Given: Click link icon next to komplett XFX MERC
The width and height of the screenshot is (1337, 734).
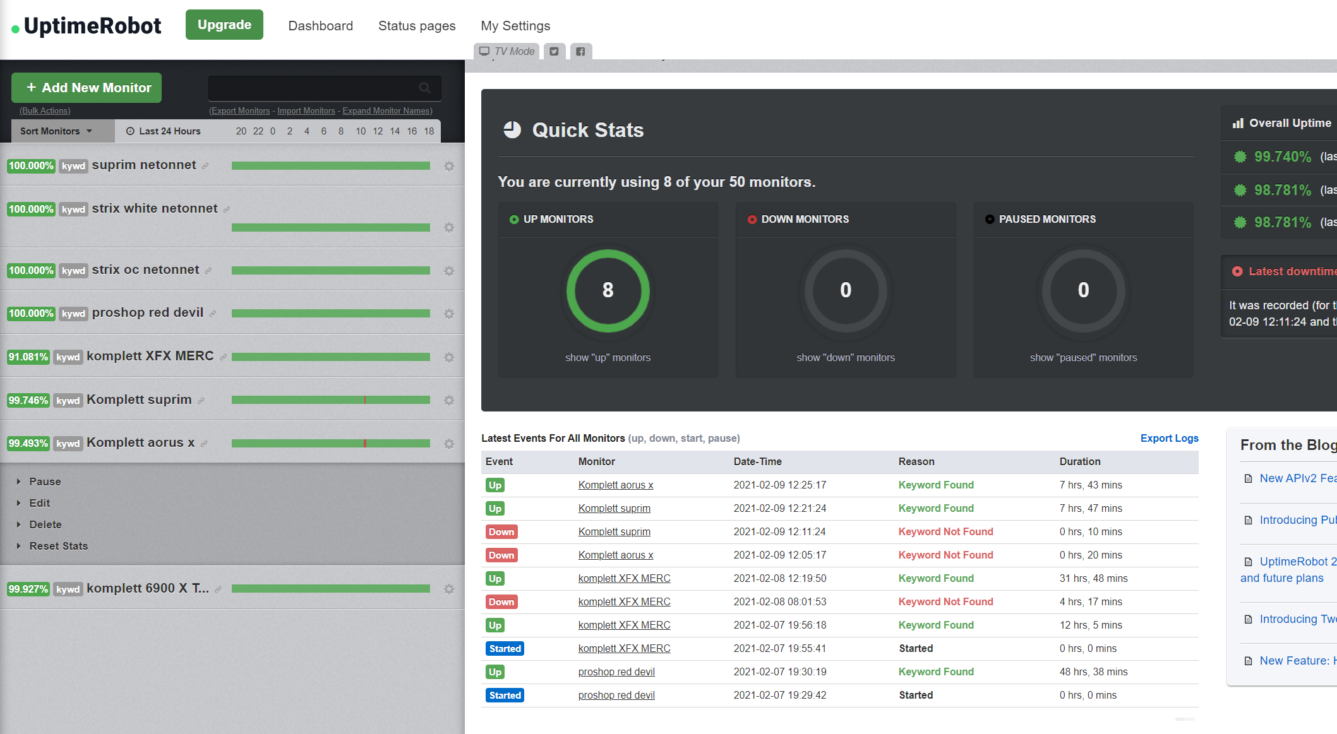Looking at the screenshot, I should (223, 357).
